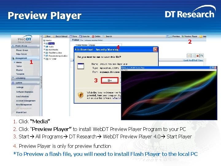Expand the Multimedia folder plus box
Viewport: 221px width, 166px height.
point(44,49)
